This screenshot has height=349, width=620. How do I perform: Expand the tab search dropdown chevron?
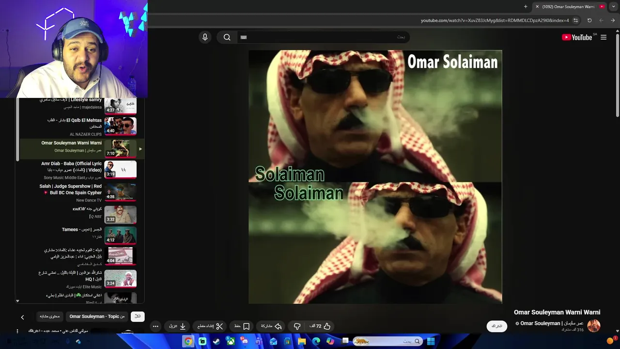coord(614,7)
